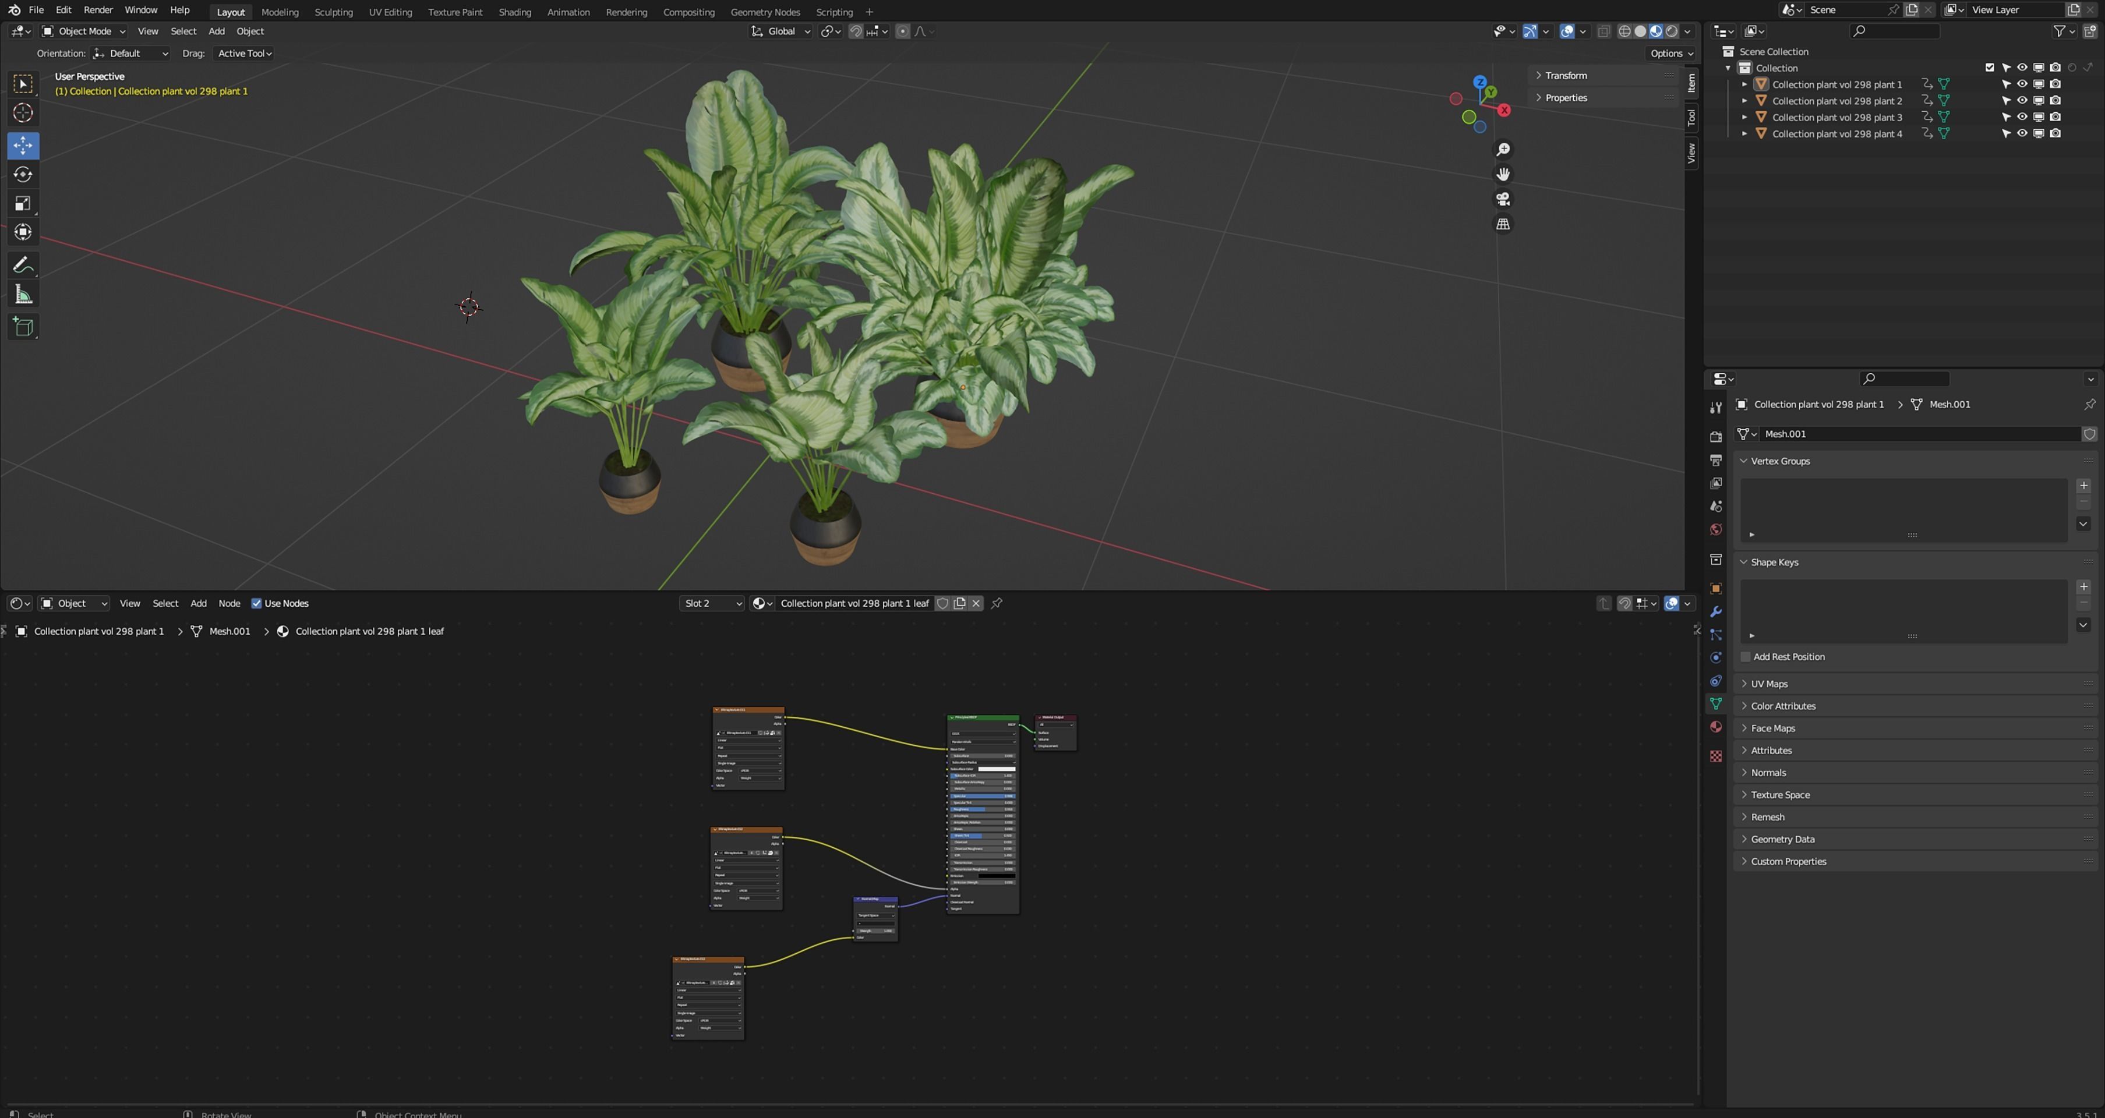Image resolution: width=2105 pixels, height=1118 pixels.
Task: Click the pan view hand icon
Action: point(1502,174)
